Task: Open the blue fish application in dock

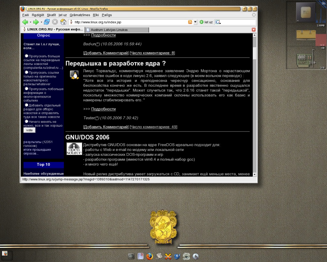Action: [x=177, y=256]
